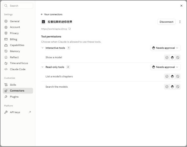
Task: Set Show a model to needs approval
Action: click(172, 57)
